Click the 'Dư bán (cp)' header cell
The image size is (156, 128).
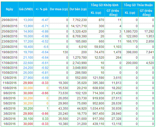click(x=78, y=9)
